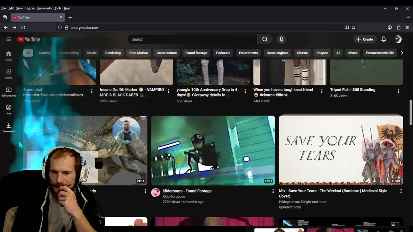Select the Extraterrestrial life filter chip
Image resolution: width=413 pixels, height=232 pixels.
click(380, 53)
